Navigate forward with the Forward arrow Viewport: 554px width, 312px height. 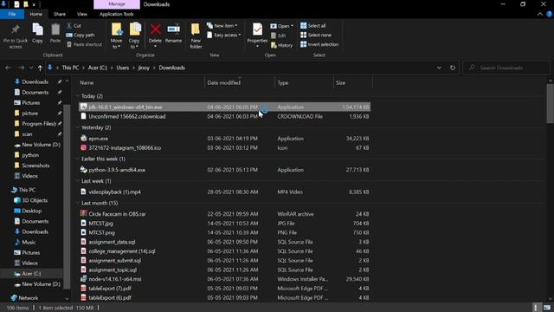click(x=21, y=68)
